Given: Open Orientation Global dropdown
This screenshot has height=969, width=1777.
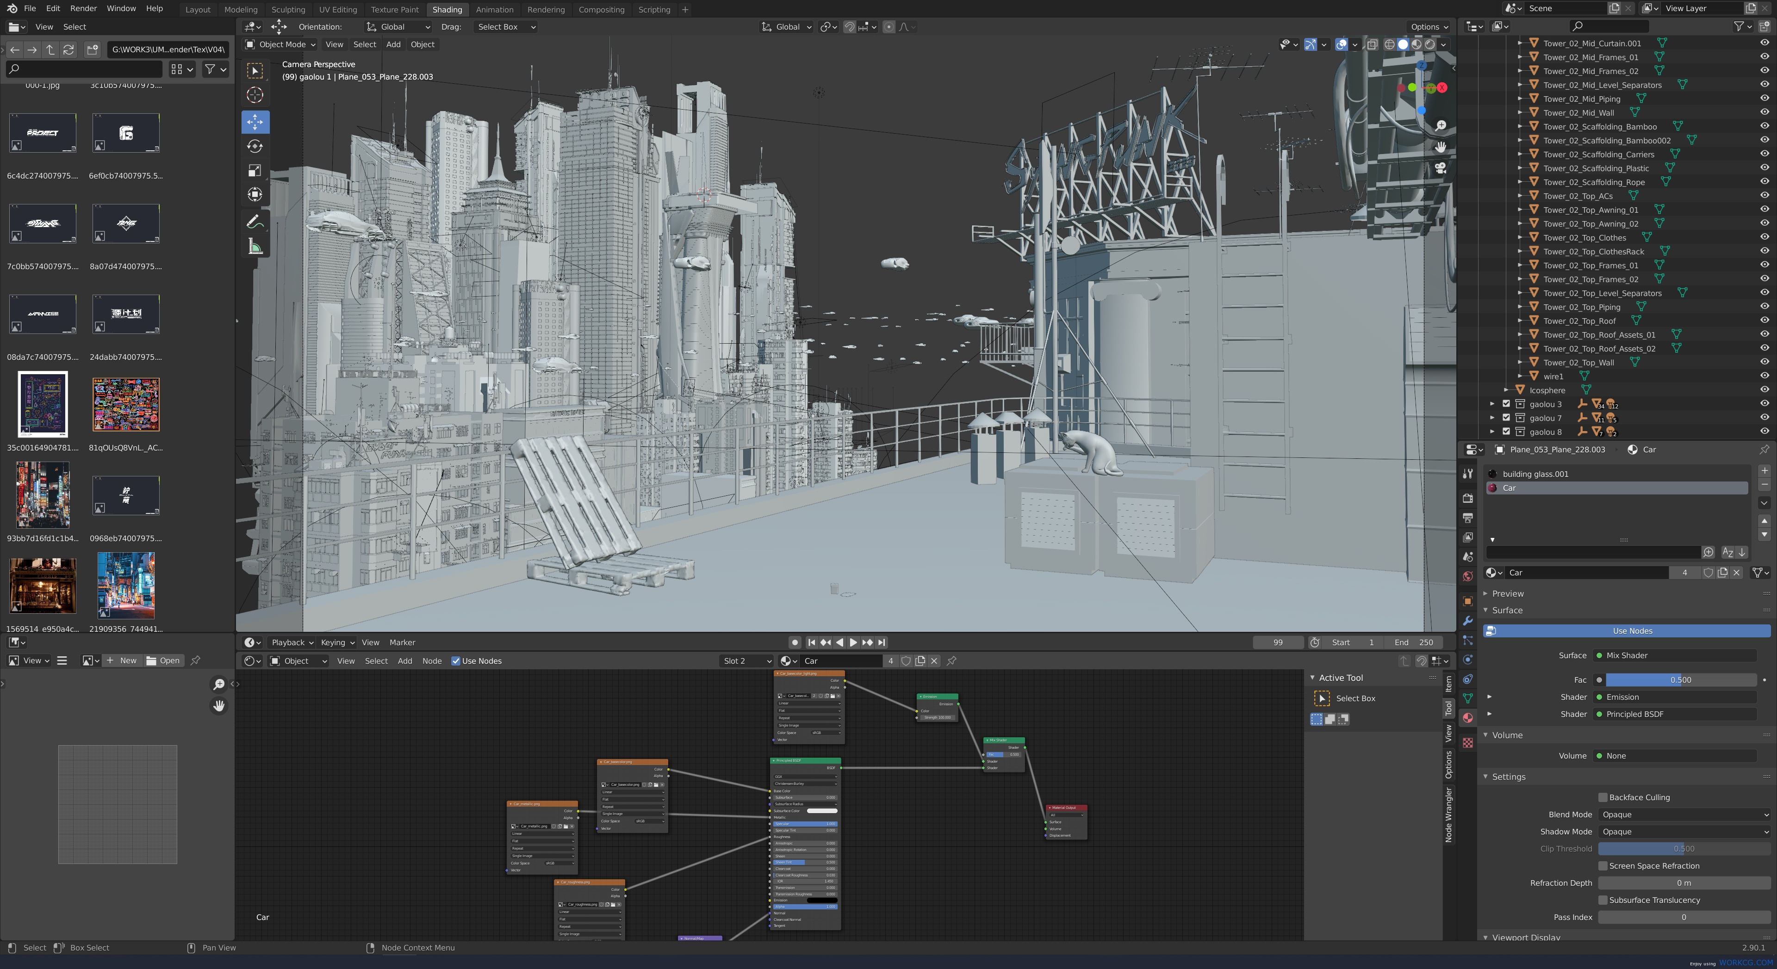Looking at the screenshot, I should tap(398, 27).
